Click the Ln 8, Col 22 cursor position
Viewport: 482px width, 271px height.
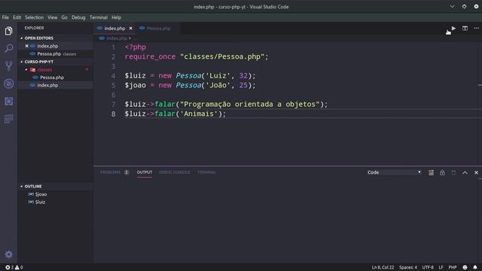(383, 267)
